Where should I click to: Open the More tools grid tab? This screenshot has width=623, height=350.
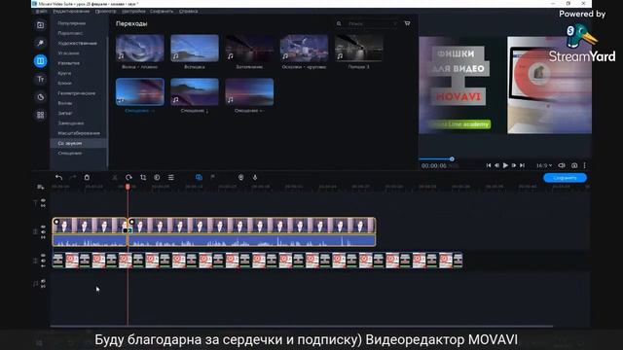tap(41, 115)
